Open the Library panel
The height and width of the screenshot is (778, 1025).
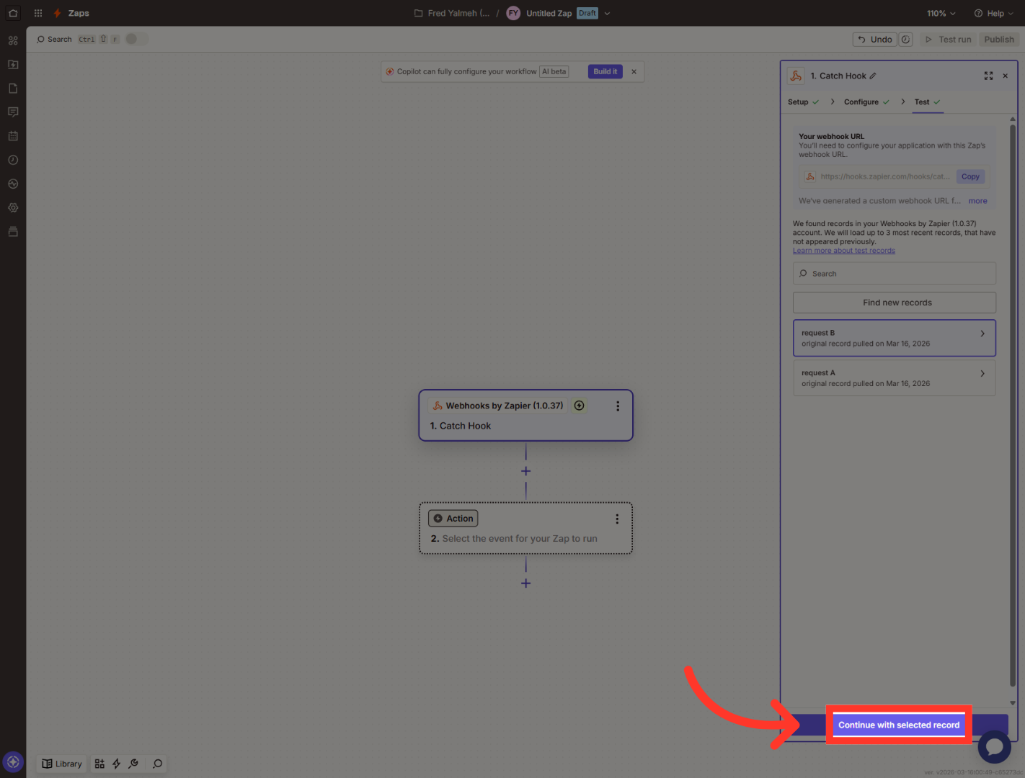[x=62, y=764]
